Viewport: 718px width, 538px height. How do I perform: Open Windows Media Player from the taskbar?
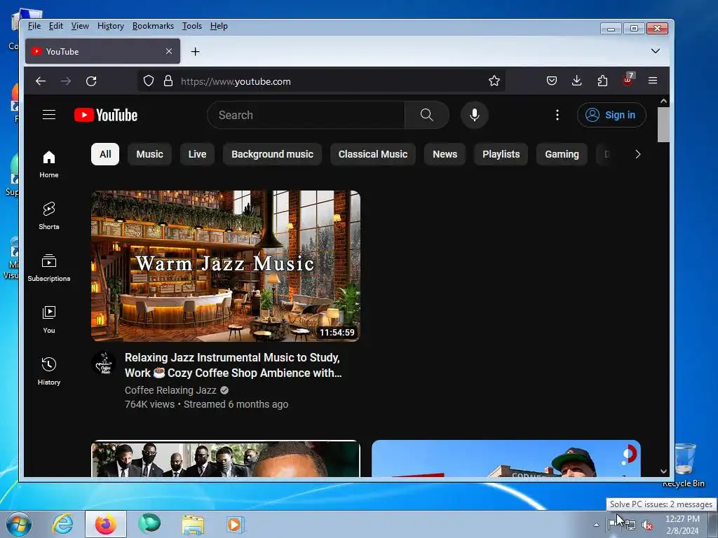point(236,524)
